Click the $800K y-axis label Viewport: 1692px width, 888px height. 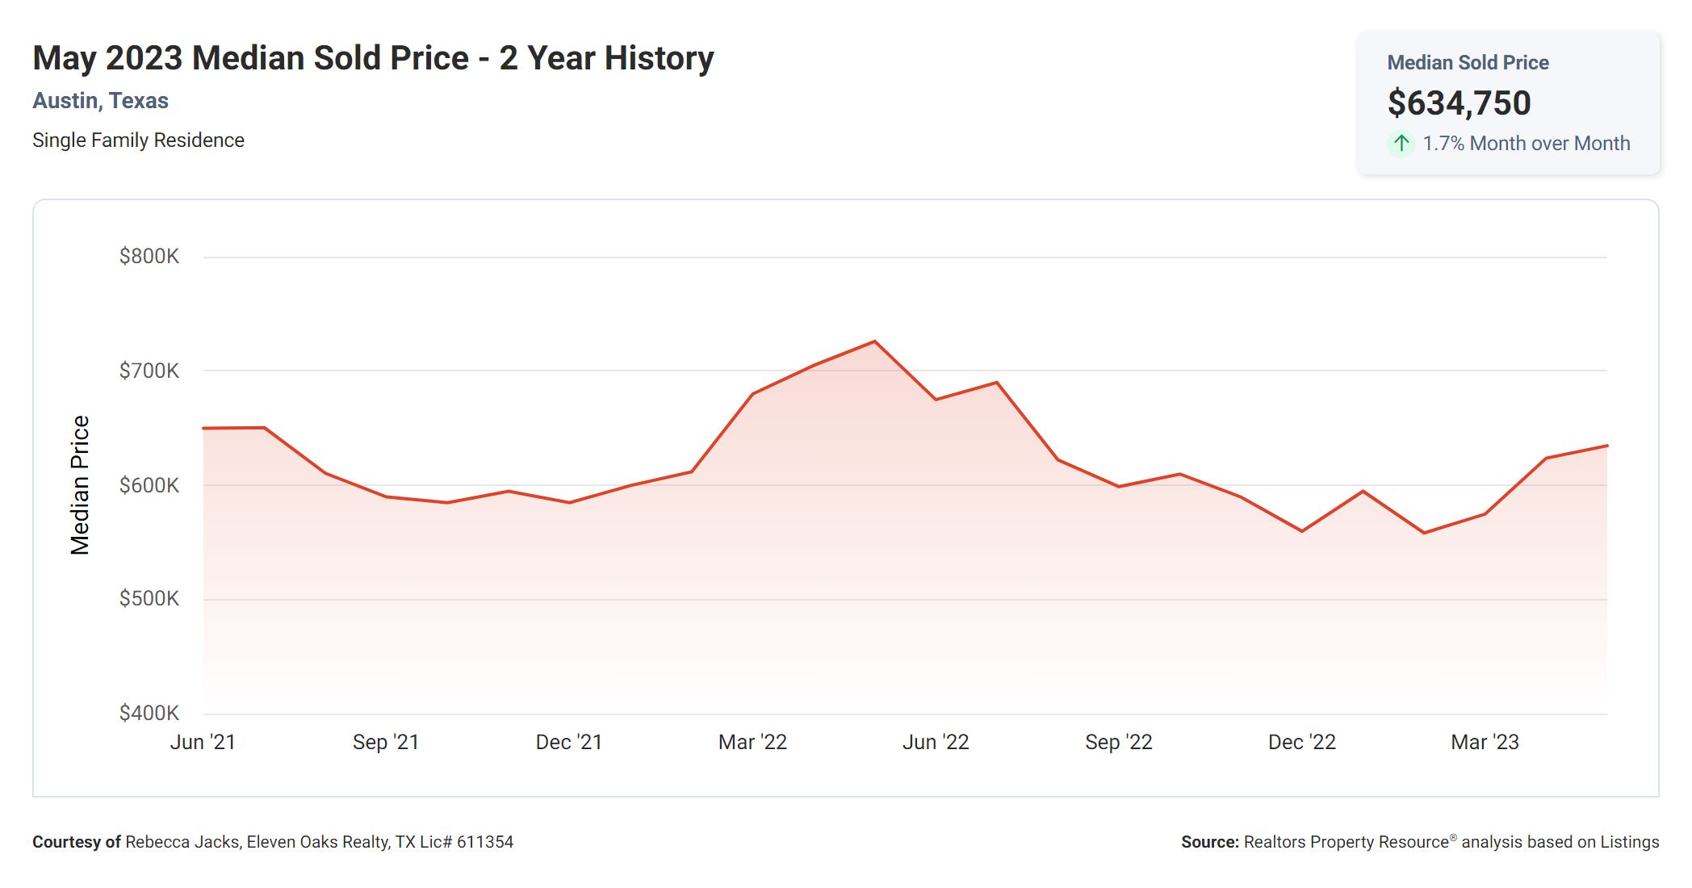tap(149, 257)
